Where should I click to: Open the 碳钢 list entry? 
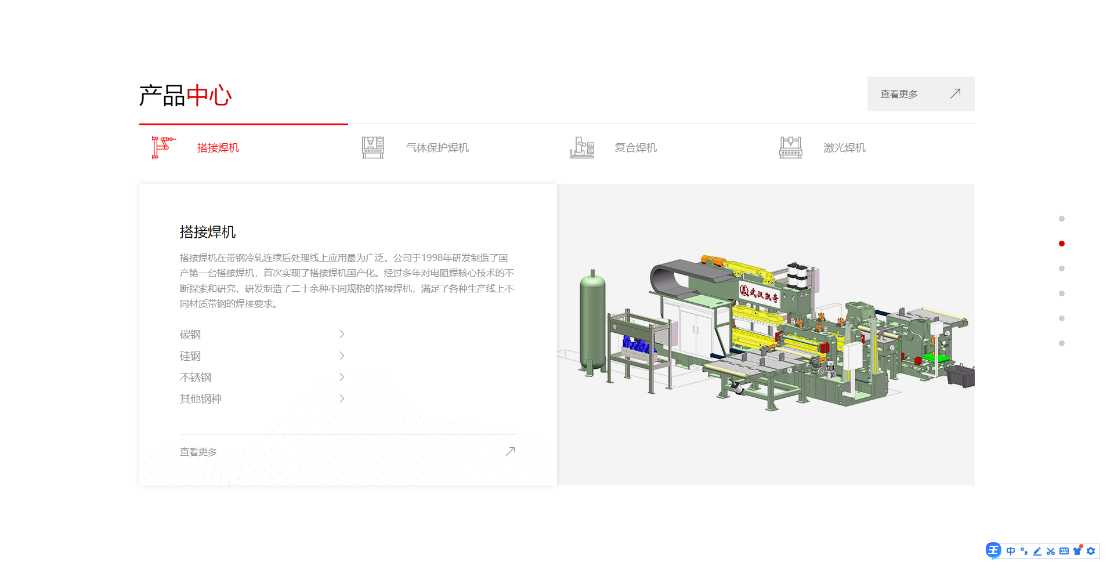coord(262,334)
